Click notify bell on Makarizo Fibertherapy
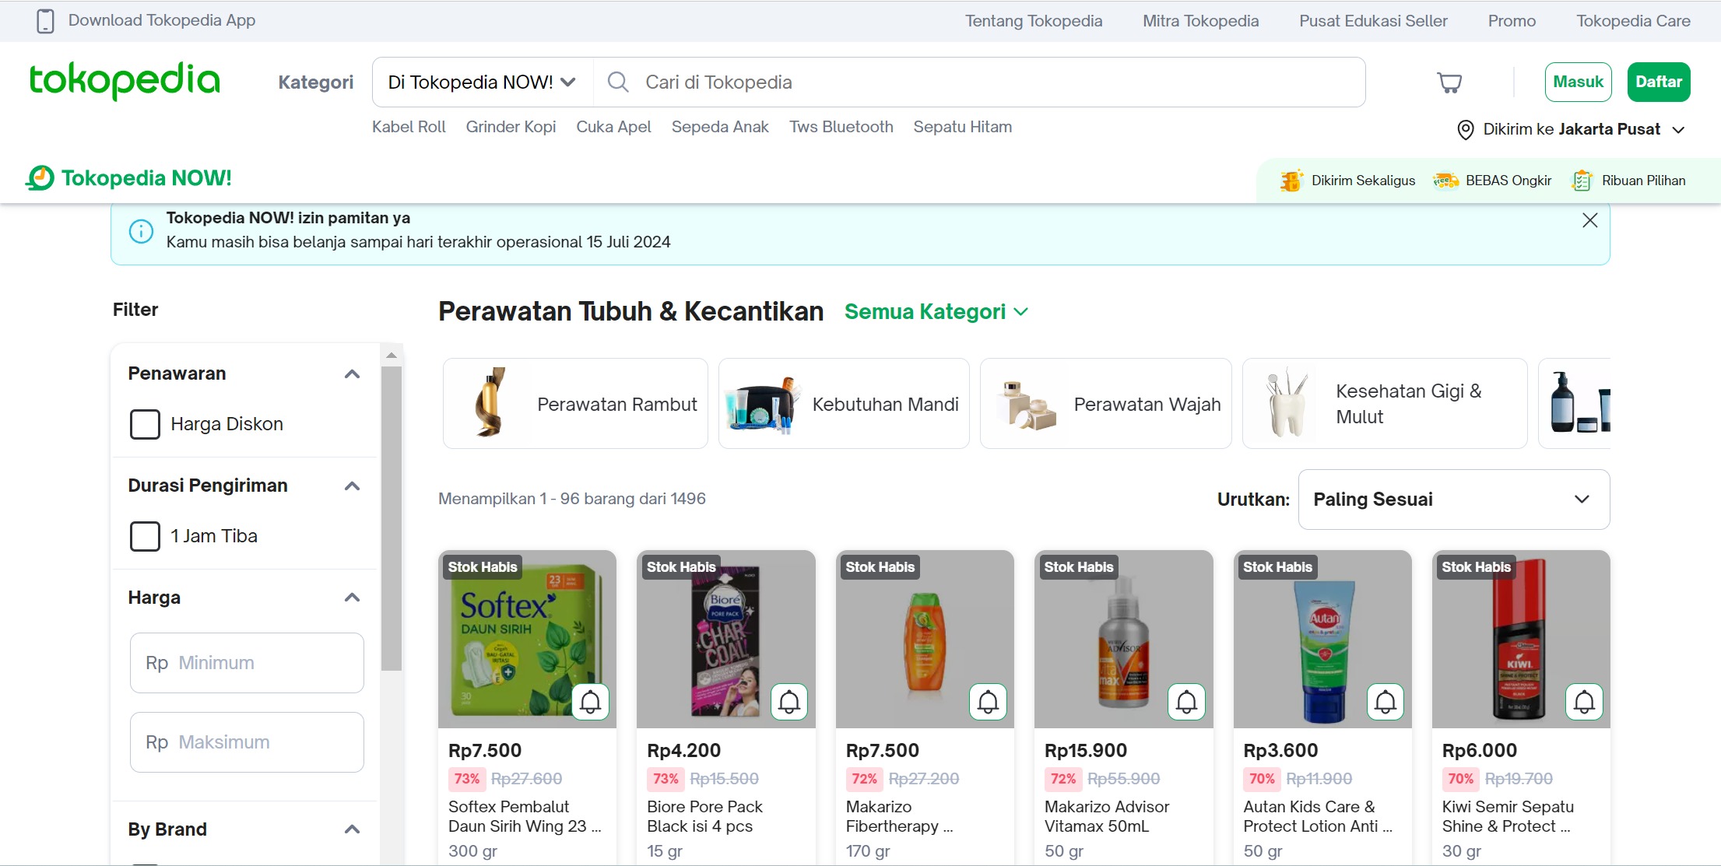 [988, 702]
